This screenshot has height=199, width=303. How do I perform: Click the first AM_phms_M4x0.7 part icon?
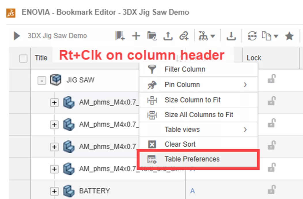click(69, 102)
